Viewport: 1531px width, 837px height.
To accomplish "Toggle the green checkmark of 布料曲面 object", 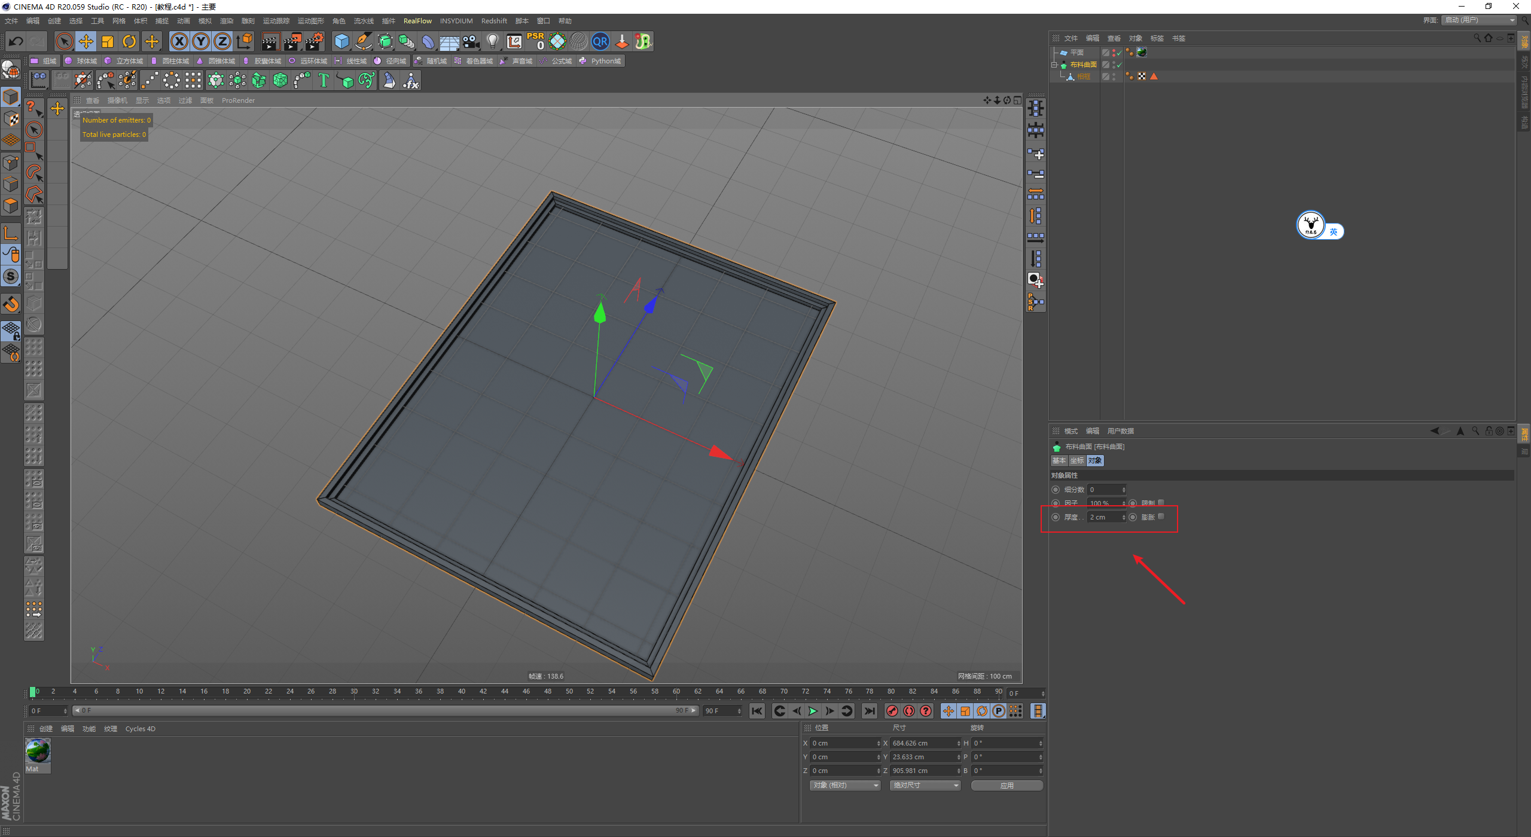I will 1119,65.
